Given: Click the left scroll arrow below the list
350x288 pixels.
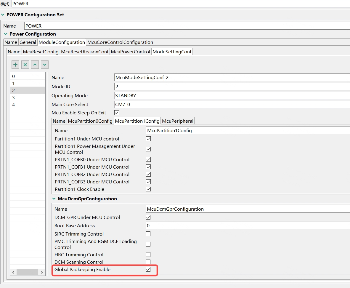Looking at the screenshot, I should click(13, 272).
